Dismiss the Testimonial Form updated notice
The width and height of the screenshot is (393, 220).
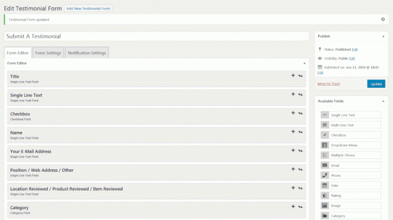(383, 19)
